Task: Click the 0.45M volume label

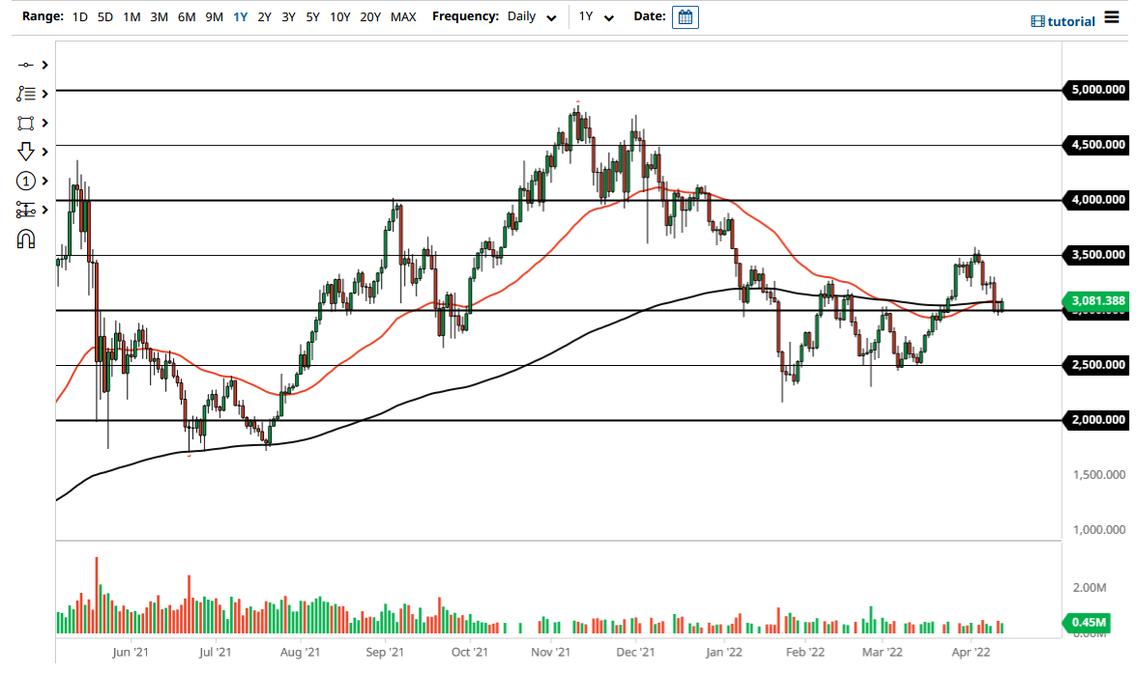Action: (1088, 623)
